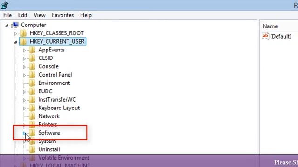The image size is (298, 167).
Task: Select the (Default) value entry
Action: coord(281,36)
